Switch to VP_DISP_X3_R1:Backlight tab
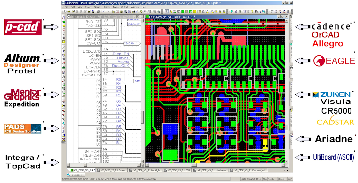Viewport: 358px width, 183px height. 145,170
